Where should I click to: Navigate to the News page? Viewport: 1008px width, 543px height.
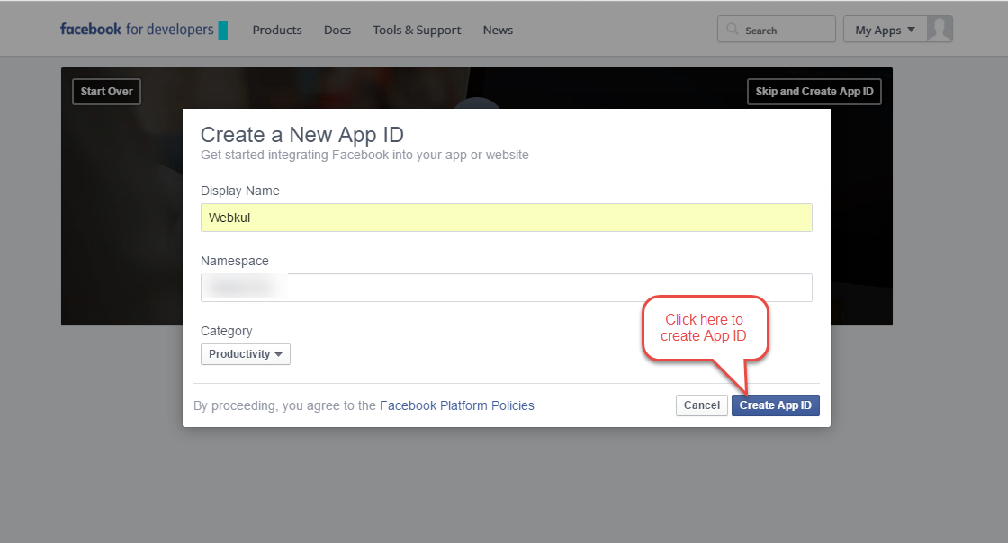point(498,30)
